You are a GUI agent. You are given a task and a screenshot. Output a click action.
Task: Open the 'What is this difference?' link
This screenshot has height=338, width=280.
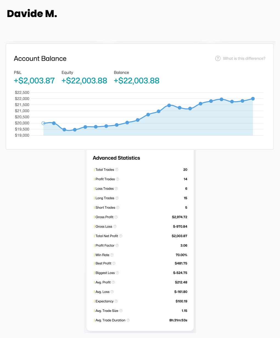point(244,59)
